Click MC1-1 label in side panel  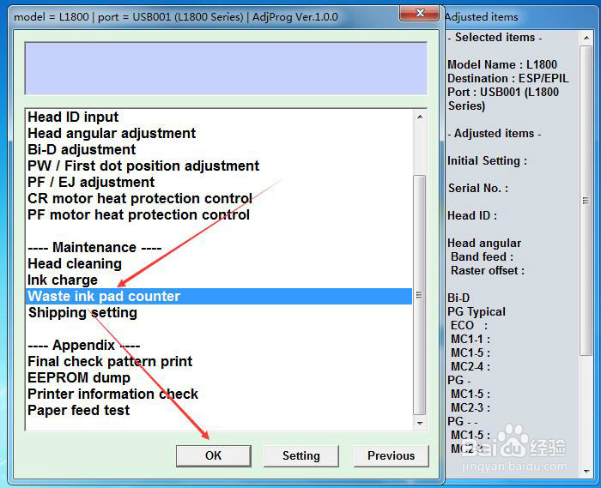(x=470, y=339)
